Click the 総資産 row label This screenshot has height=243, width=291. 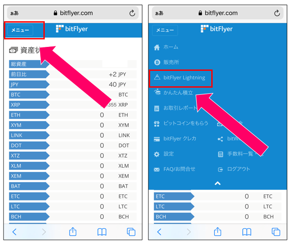[x=29, y=64]
